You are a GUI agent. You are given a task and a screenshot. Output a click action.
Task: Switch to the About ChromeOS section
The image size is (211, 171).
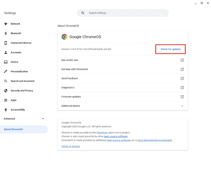tap(13, 129)
